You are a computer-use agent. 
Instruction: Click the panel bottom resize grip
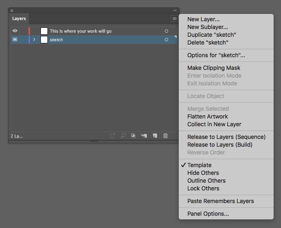tap(94, 141)
